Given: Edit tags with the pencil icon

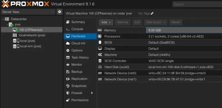Looking at the screenshot, I should coord(152,13).
